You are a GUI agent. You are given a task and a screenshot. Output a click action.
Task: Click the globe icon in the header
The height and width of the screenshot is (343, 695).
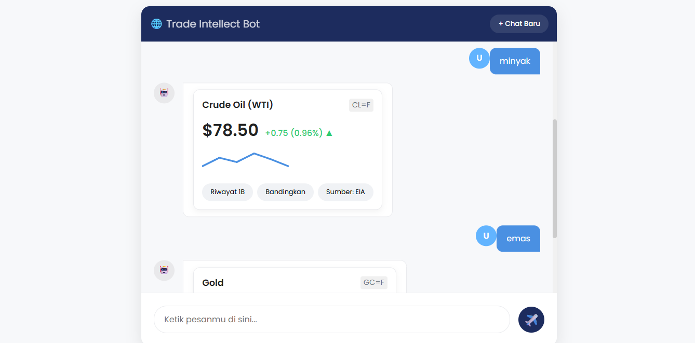[x=156, y=24]
